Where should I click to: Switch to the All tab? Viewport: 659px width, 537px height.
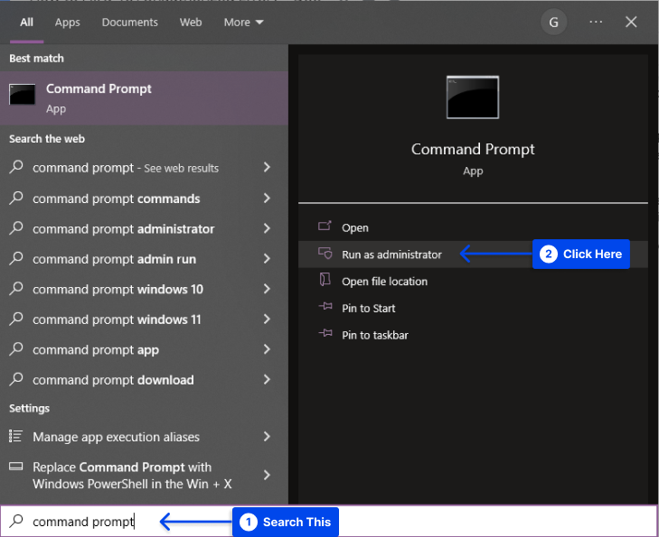point(26,23)
